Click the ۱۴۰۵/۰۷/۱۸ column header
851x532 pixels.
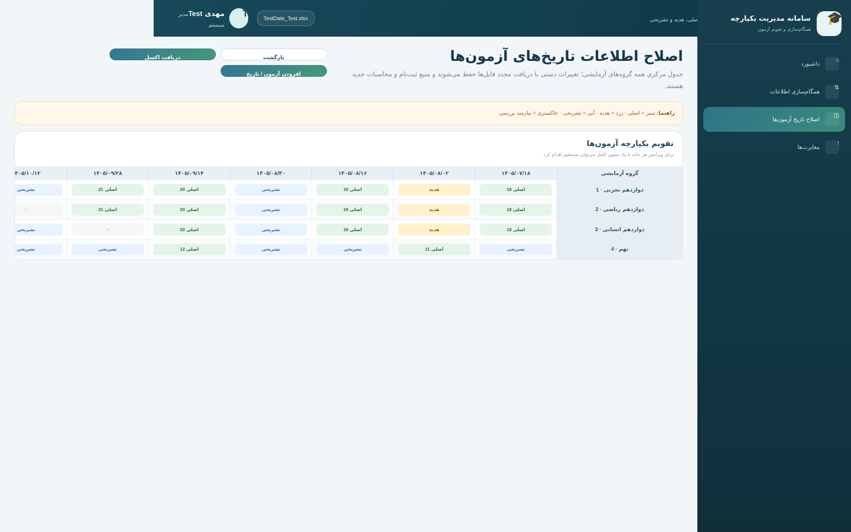516,173
